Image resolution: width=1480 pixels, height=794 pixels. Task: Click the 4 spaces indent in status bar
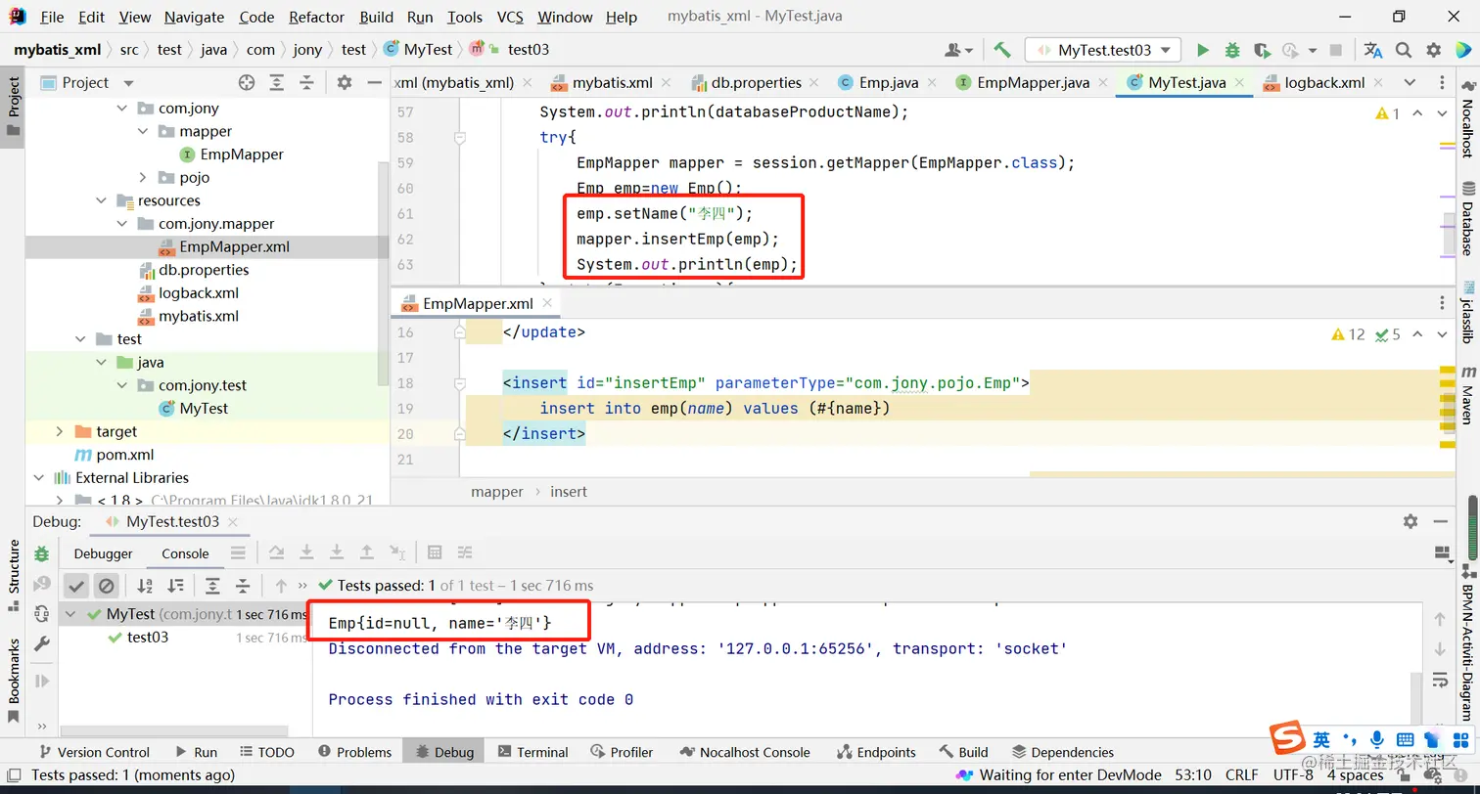click(x=1356, y=774)
